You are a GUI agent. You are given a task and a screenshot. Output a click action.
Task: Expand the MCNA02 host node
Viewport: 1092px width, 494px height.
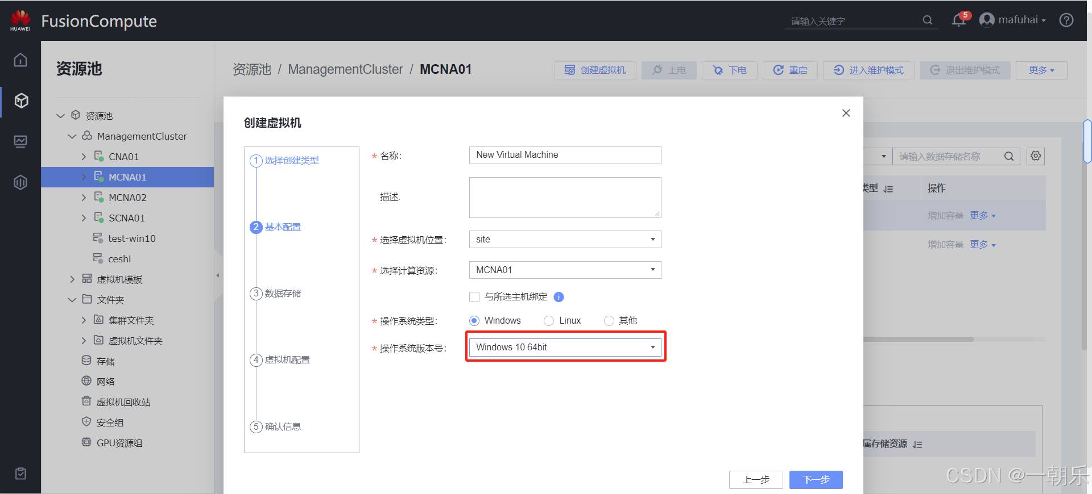[84, 198]
